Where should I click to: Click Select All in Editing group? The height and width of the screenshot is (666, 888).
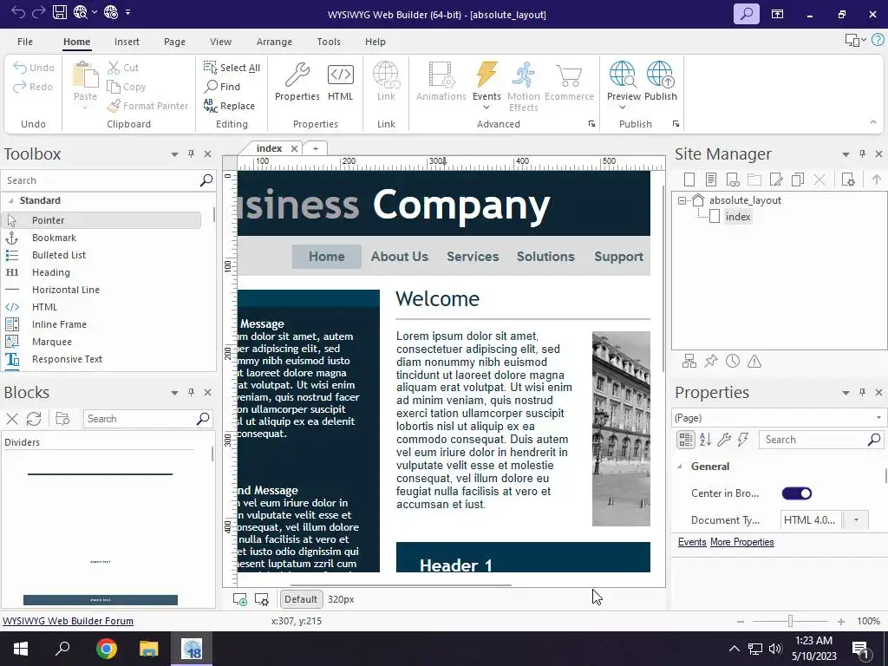(232, 68)
